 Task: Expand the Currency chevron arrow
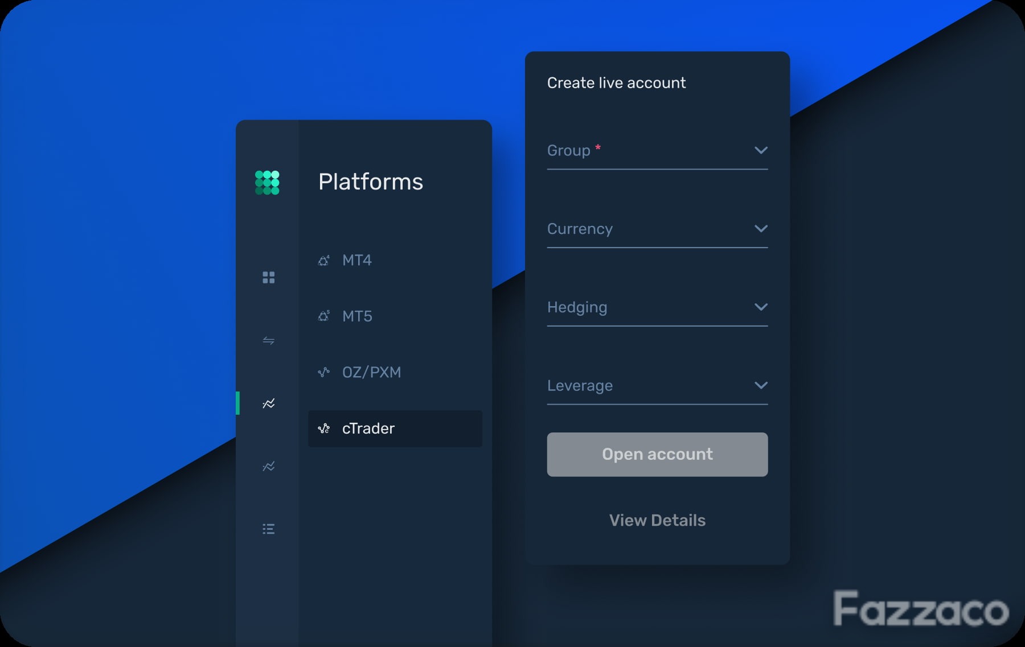[x=761, y=229]
